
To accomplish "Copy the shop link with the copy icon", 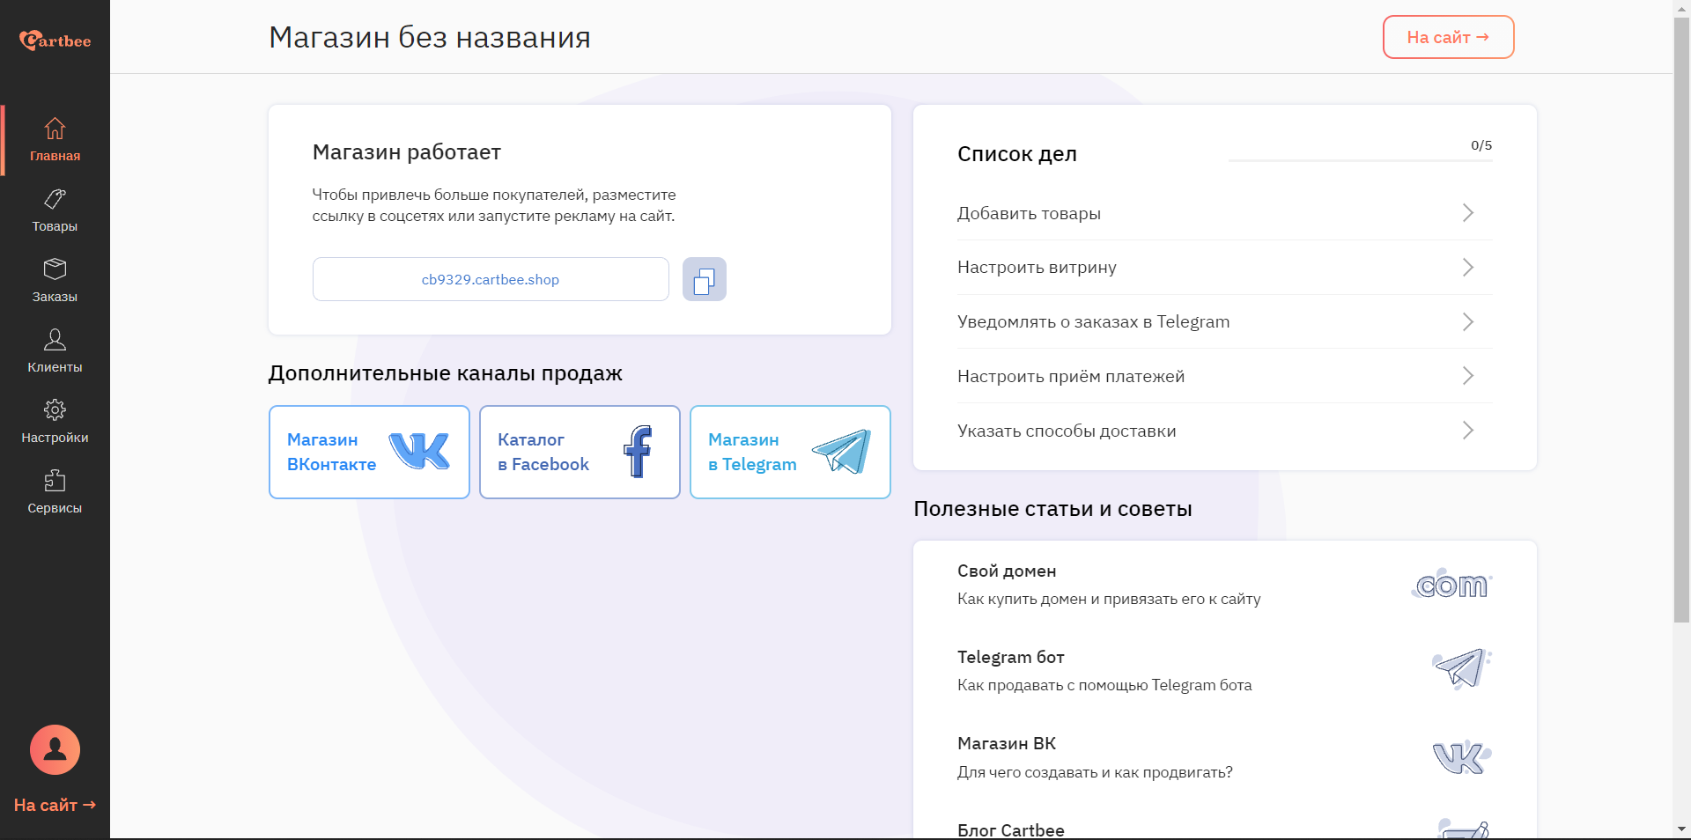I will tap(705, 279).
